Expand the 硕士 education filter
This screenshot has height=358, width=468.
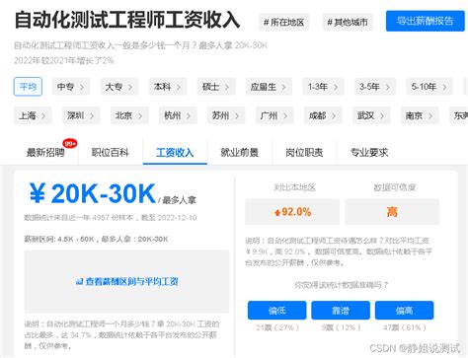pos(216,87)
